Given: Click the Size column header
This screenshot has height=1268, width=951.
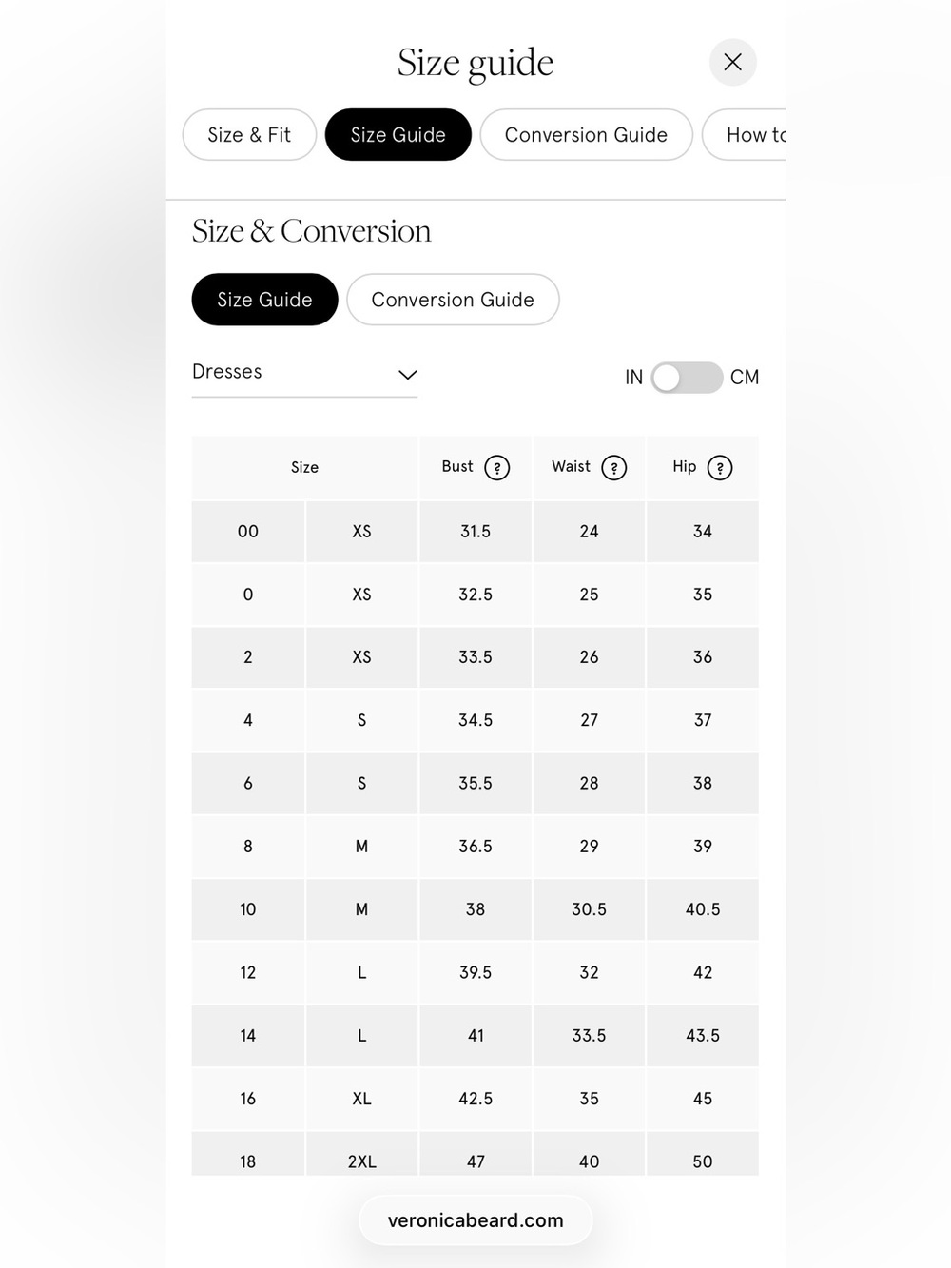Looking at the screenshot, I should 304,467.
